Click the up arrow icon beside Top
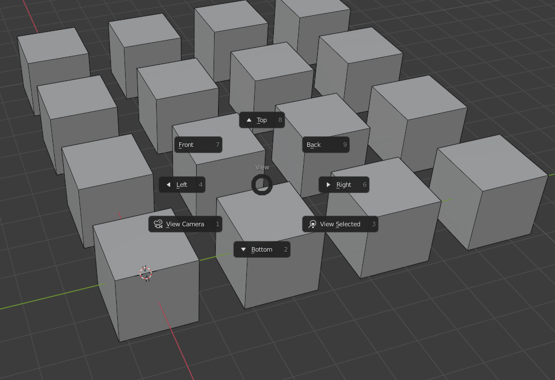Viewport: 555px width, 380px height. 249,120
